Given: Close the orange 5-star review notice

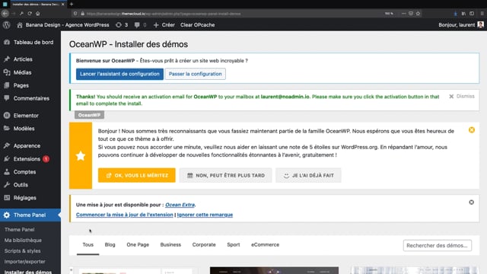Looking at the screenshot, I should pyautogui.click(x=472, y=130).
